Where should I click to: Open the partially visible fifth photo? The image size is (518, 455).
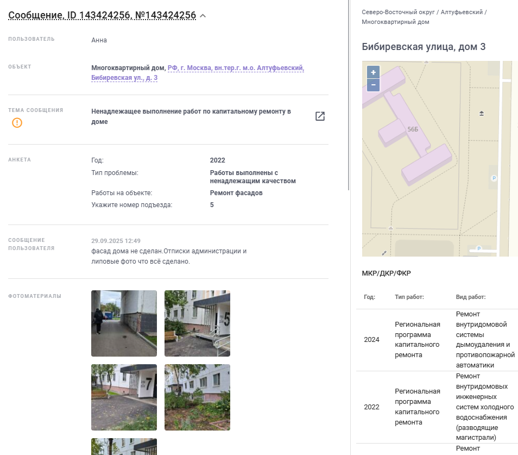click(124, 446)
